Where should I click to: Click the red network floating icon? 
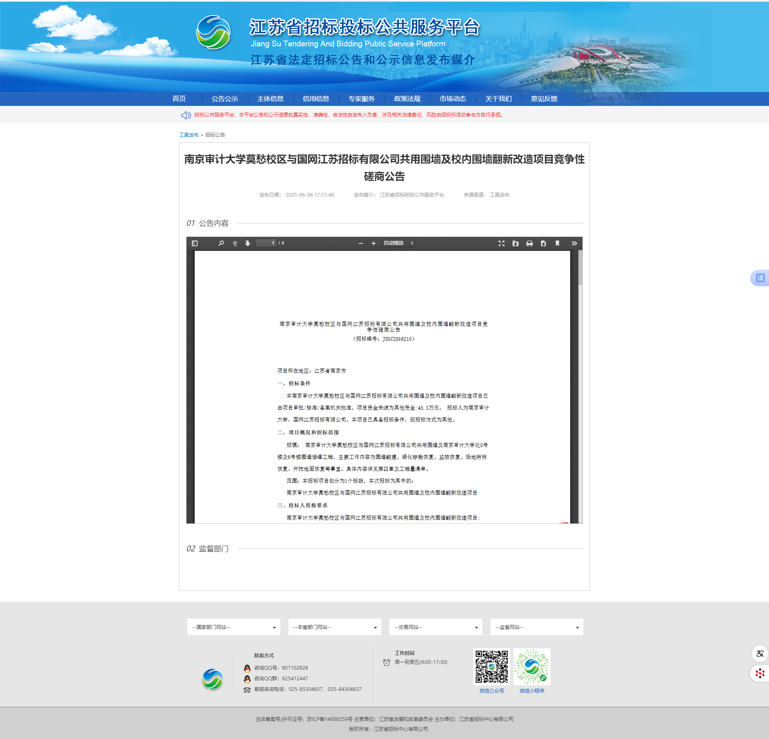coord(760,673)
